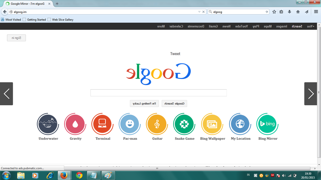The image size is (321, 180).
Task: Launch the Terminal laptop icon
Action: [x=103, y=124]
